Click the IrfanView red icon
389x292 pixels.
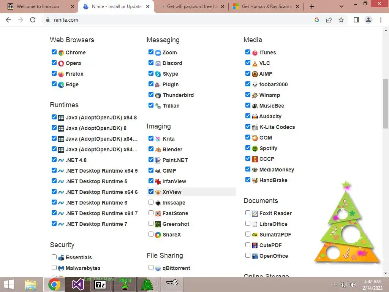tap(158, 181)
